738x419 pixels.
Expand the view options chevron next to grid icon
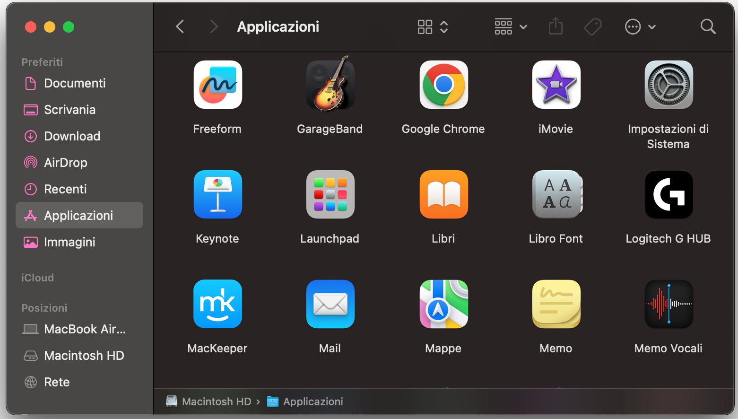pos(443,26)
